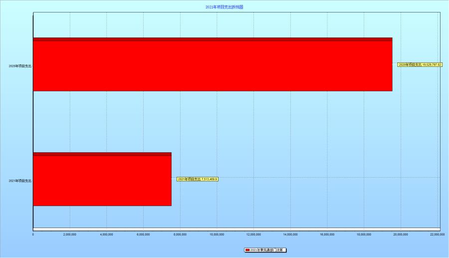Click the 7,513,469.9 data label

(198, 179)
